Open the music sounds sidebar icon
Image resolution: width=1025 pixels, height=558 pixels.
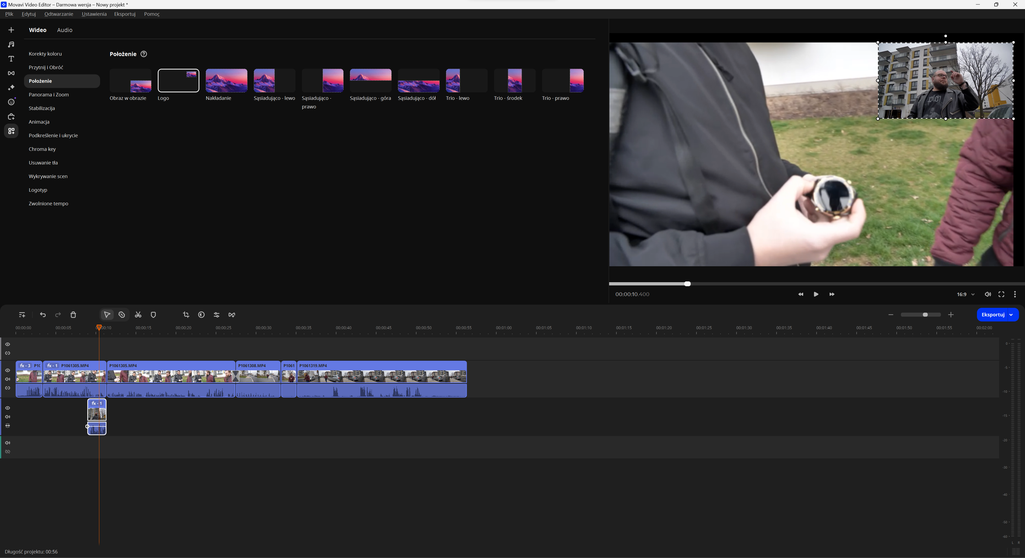[x=11, y=45]
